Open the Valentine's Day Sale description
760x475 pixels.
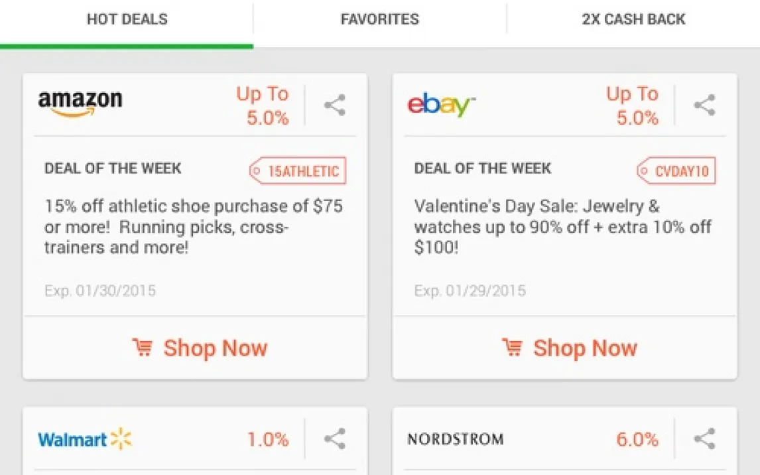click(562, 228)
